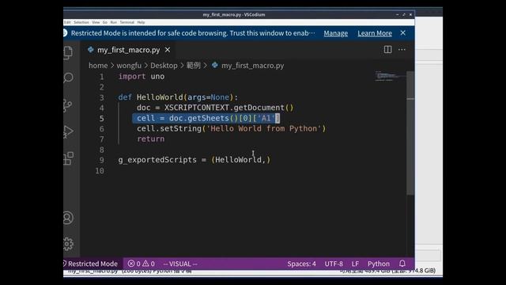
Task: Open the Source Control view
Action: click(68, 105)
